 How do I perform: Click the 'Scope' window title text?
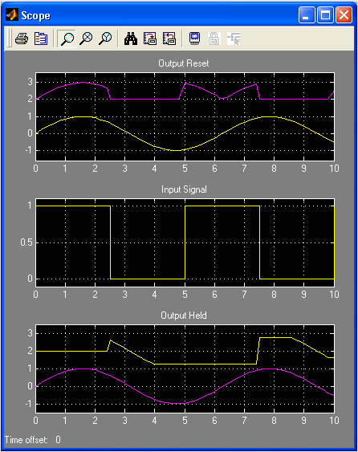(35, 15)
